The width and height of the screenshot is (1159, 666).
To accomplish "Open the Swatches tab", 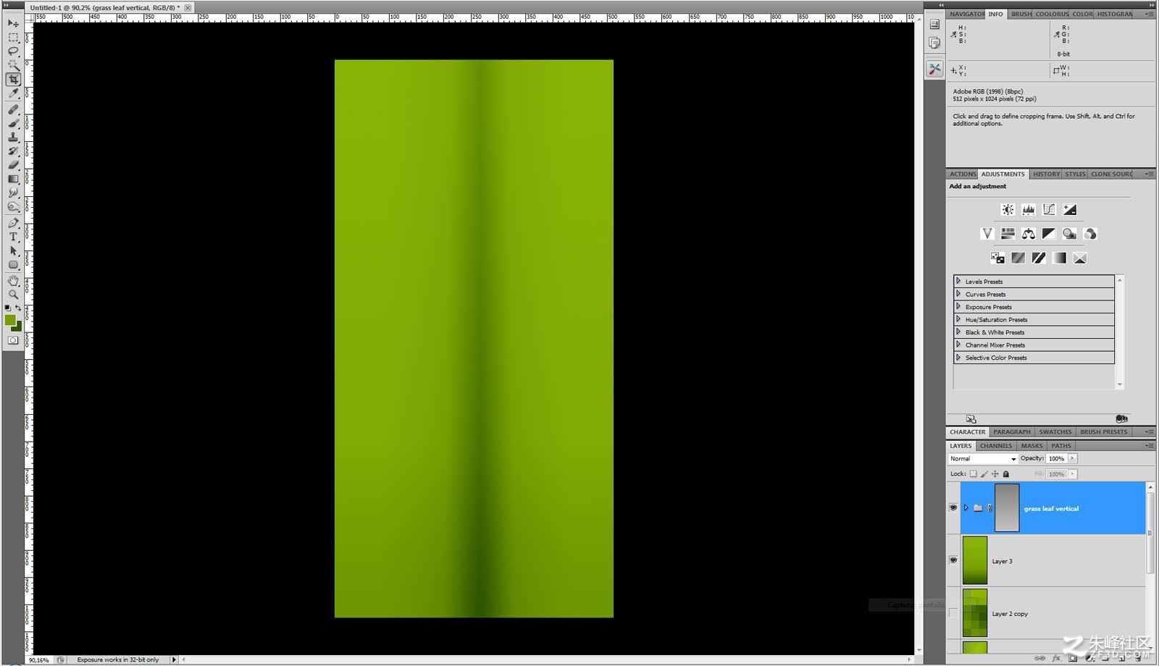I will [1055, 432].
